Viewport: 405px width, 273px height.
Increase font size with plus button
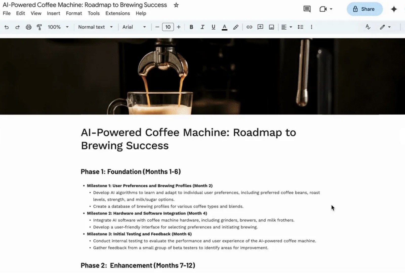point(179,27)
